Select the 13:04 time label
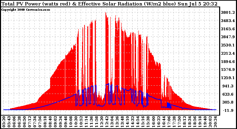The image size is (237, 129). click(x=112, y=122)
